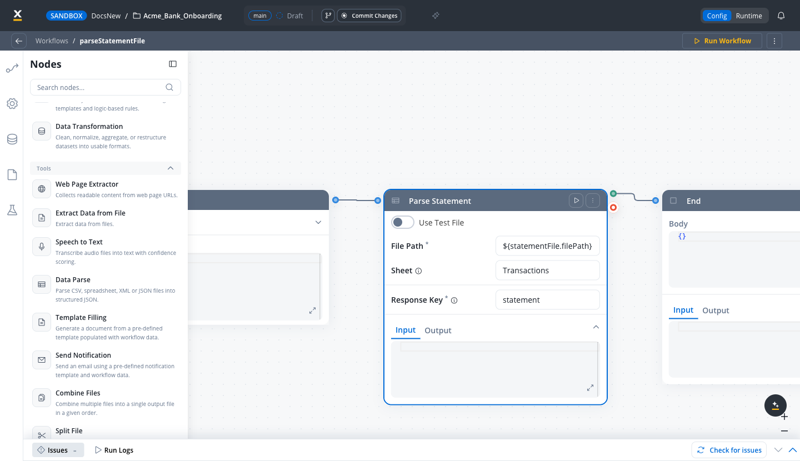Expand the Parse Statement input editor to fullscreen

[591, 388]
